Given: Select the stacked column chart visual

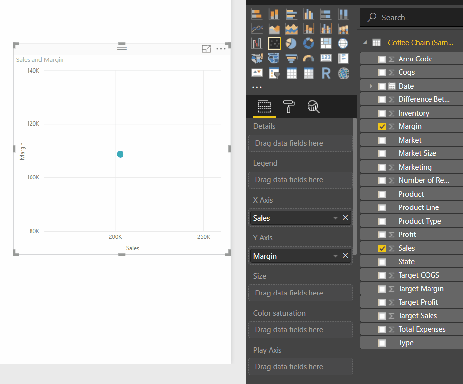Looking at the screenshot, I should click(274, 14).
